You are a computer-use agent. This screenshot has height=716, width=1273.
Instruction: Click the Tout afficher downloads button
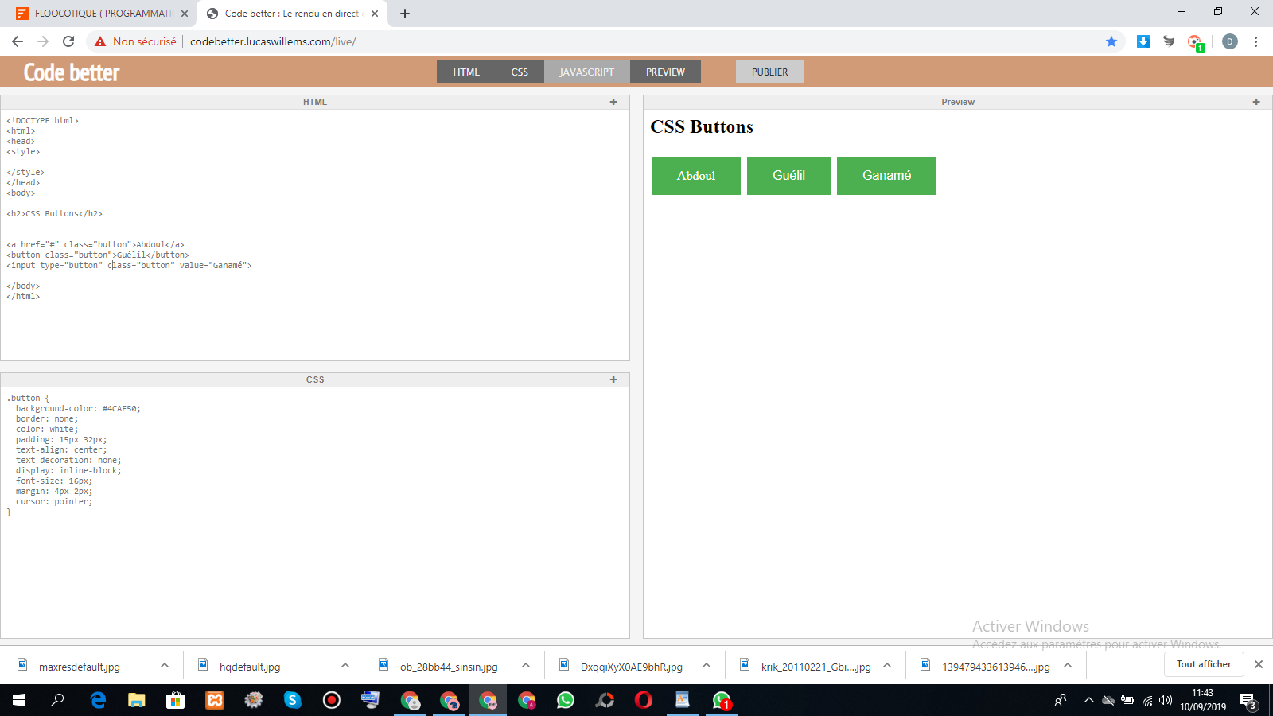[1203, 664]
